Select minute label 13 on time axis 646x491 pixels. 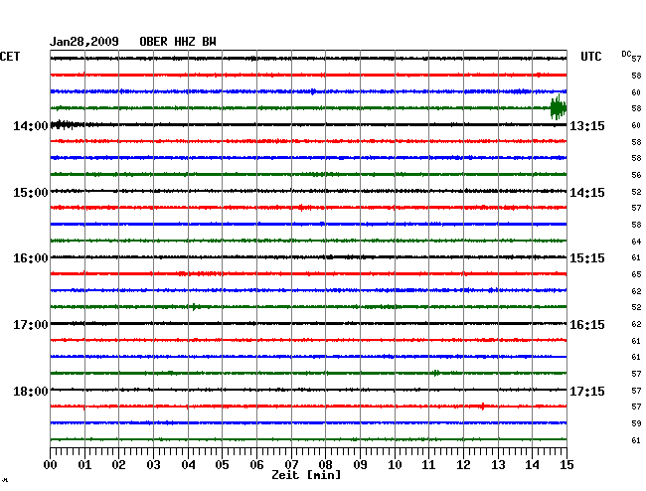(x=498, y=464)
